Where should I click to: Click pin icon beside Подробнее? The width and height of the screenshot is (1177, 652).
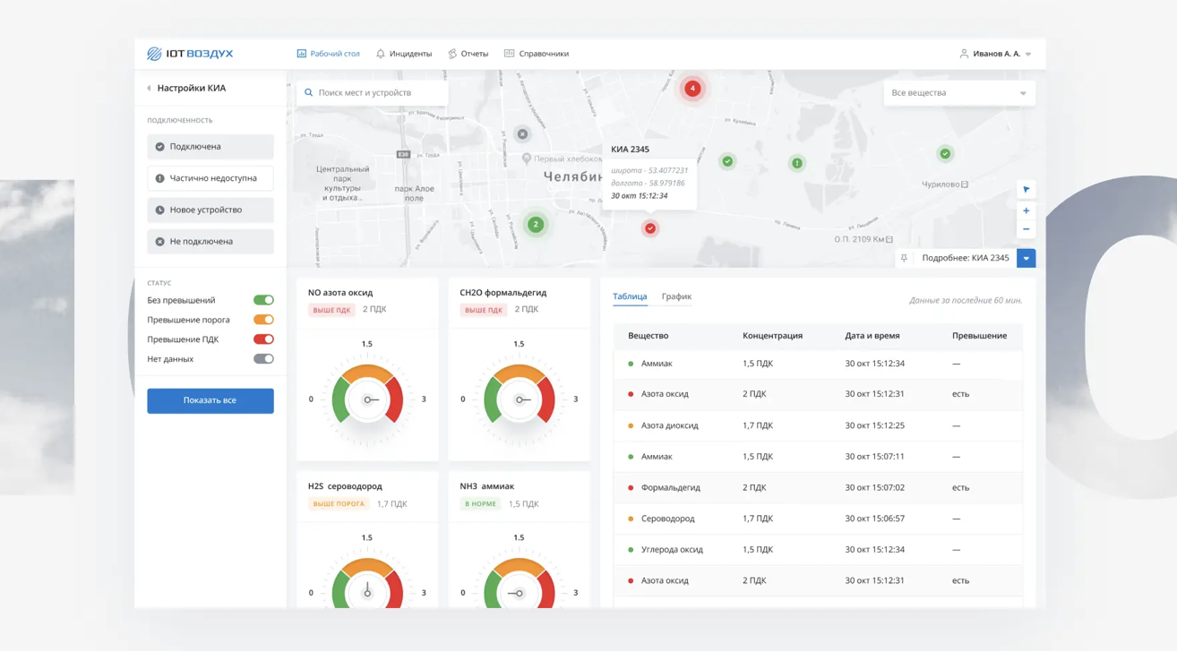(x=904, y=258)
